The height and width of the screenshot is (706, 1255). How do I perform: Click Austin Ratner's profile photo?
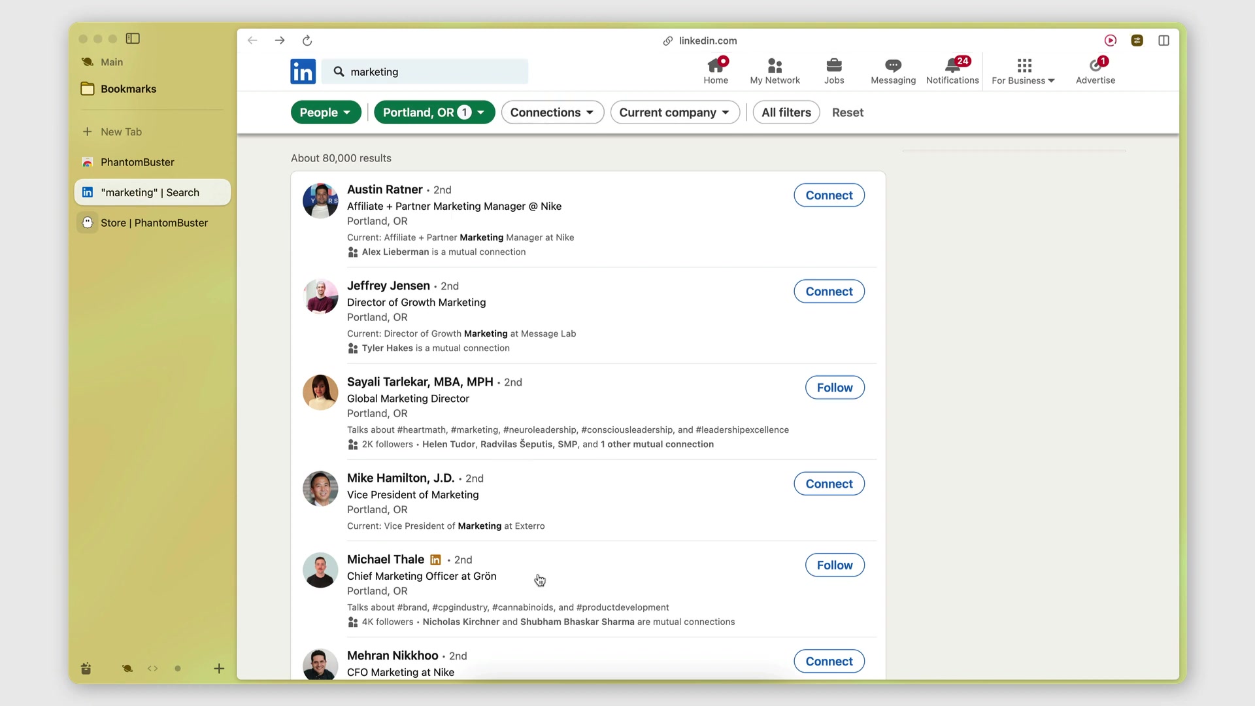320,201
